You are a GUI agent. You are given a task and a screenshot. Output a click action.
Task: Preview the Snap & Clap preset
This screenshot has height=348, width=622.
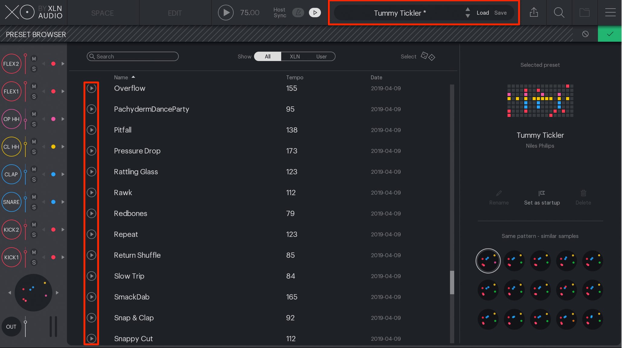(91, 318)
